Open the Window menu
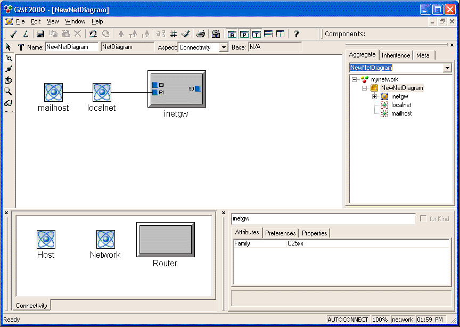 [76, 21]
